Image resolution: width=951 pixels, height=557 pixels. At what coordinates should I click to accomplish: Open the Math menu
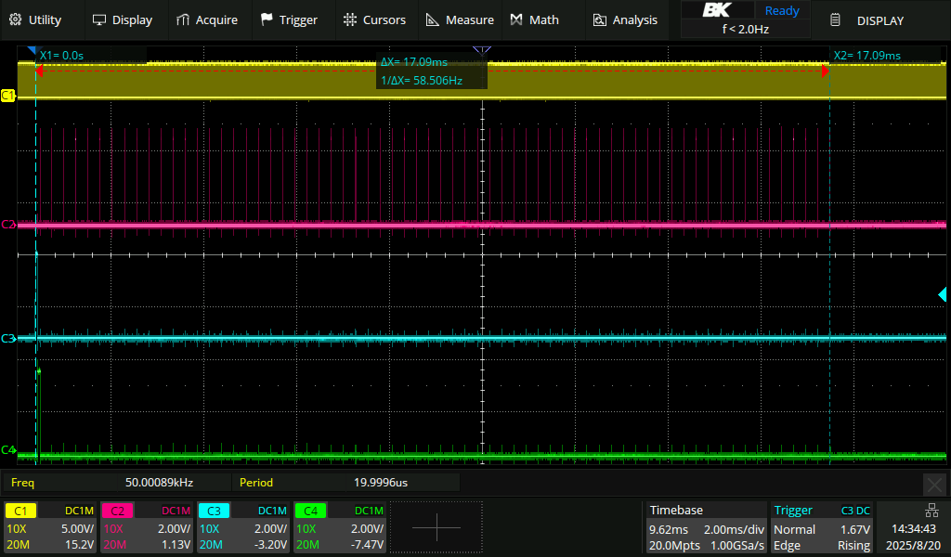pos(534,20)
